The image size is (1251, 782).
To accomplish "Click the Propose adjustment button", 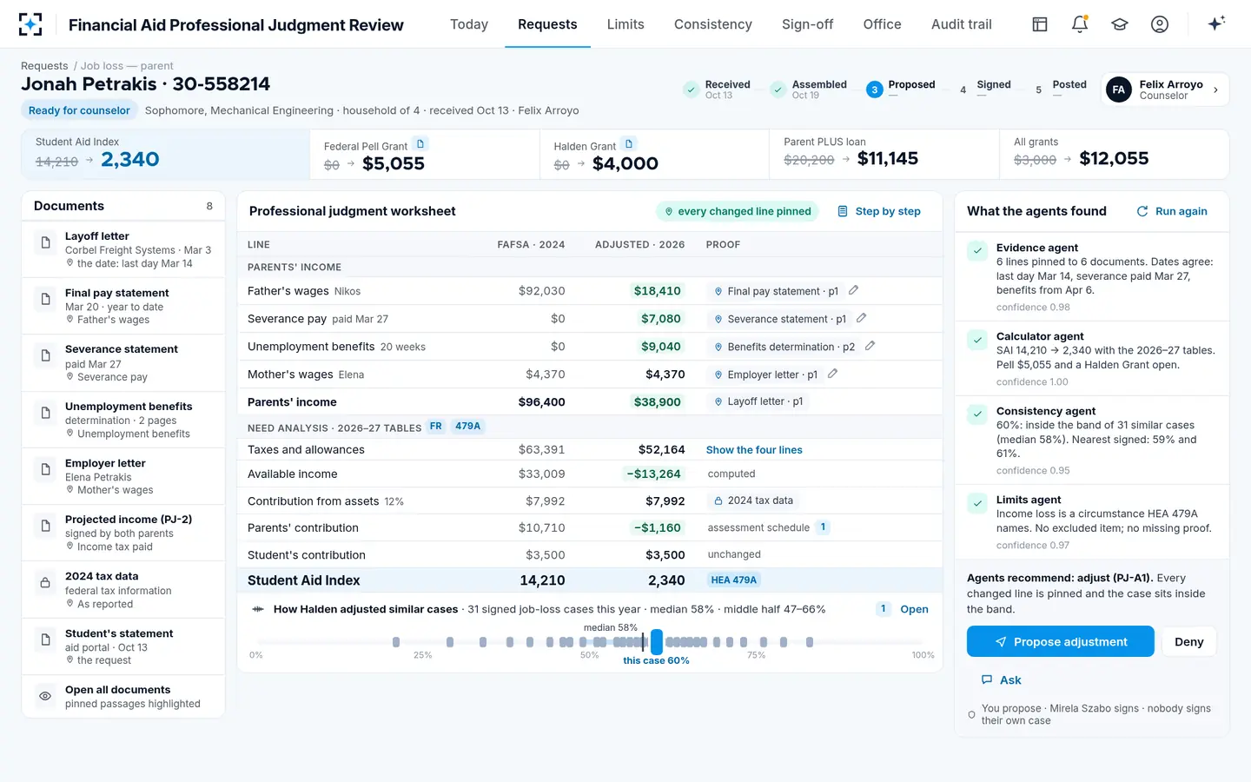I will 1061,642.
